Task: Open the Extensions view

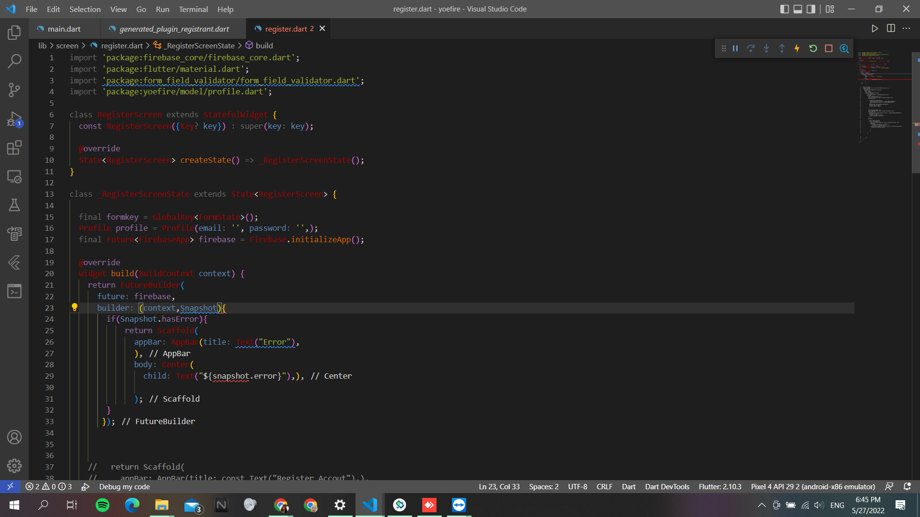Action: click(14, 147)
